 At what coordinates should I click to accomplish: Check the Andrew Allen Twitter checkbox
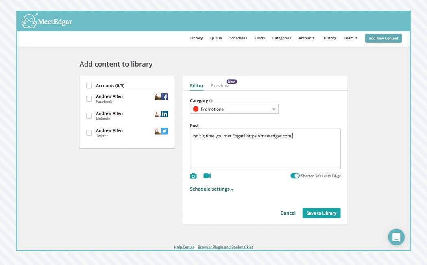pos(89,133)
